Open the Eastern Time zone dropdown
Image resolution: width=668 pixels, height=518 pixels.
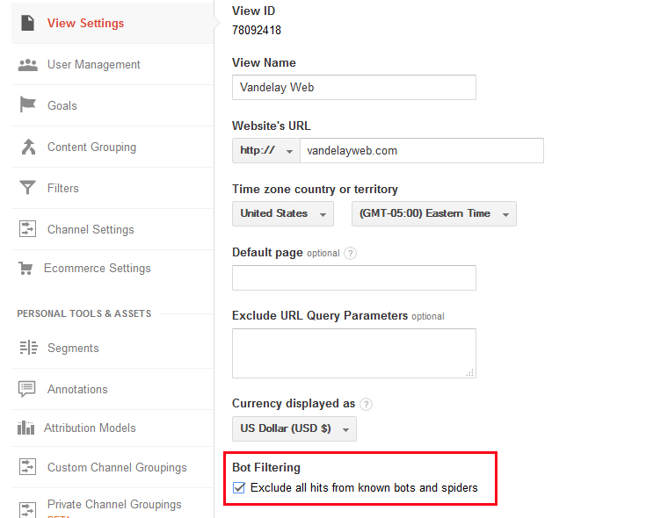[433, 213]
